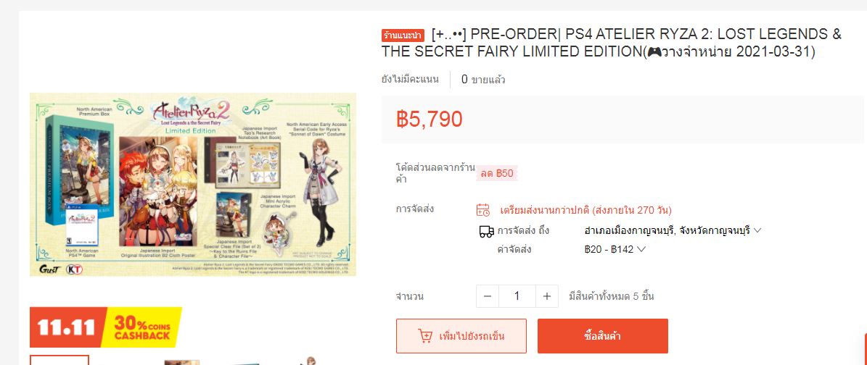Click the calendar preparation-time icon
Image resolution: width=867 pixels, height=365 pixels.
point(482,211)
